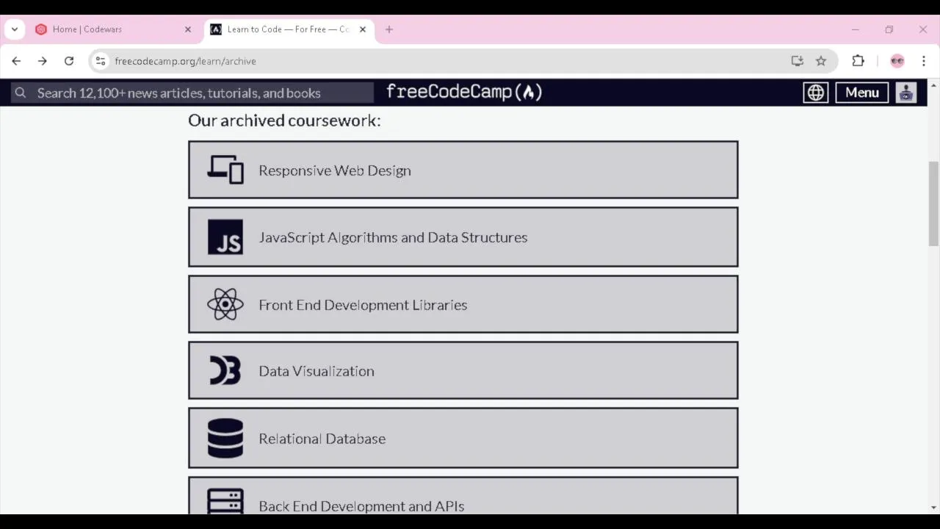Focus the search articles input field
940x529 pixels.
[x=192, y=93]
